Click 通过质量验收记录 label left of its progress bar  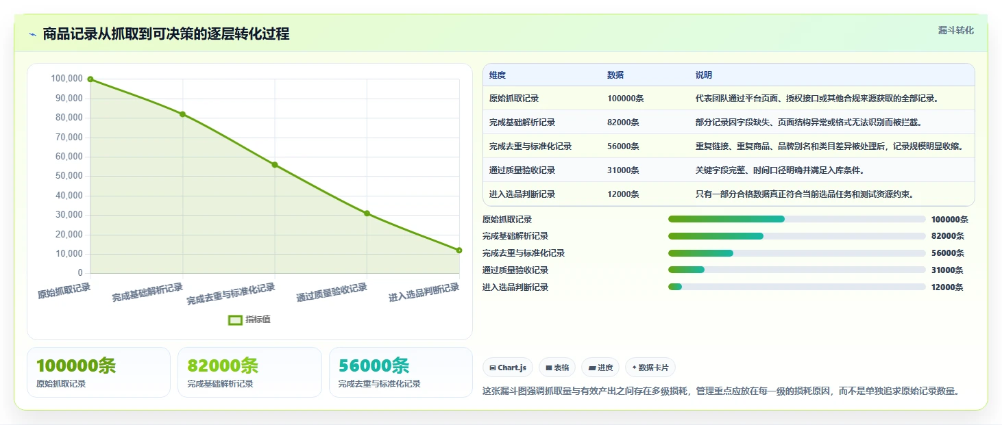click(x=515, y=270)
